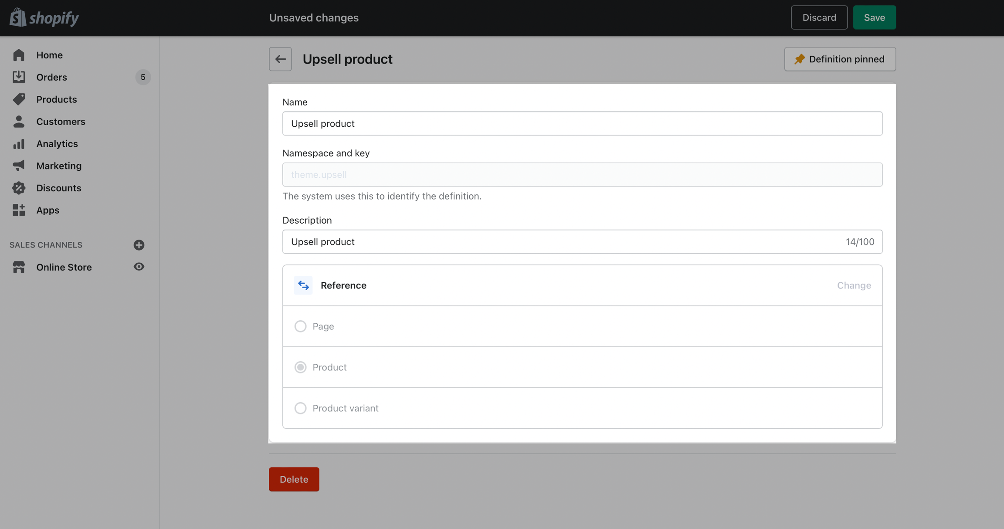Click the Shopify logo icon

click(x=18, y=17)
